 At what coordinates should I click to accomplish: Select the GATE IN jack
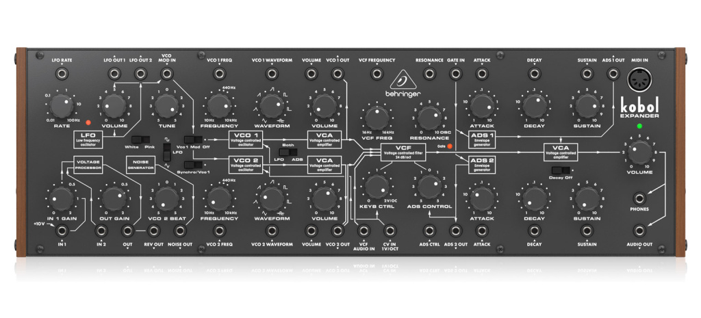pos(455,73)
